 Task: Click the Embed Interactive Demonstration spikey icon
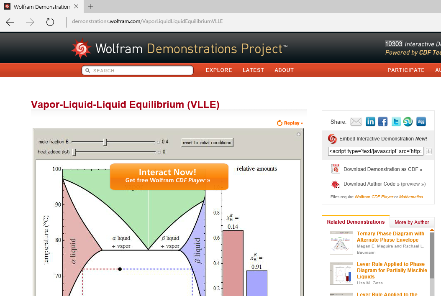[x=332, y=138]
